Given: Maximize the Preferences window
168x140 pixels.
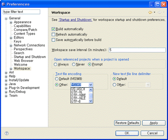Looking at the screenshot, I should click(x=158, y=4).
